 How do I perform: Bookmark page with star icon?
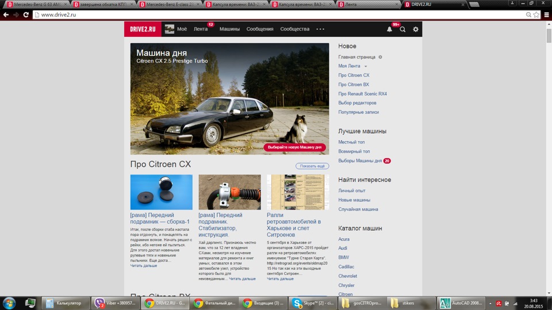click(536, 15)
